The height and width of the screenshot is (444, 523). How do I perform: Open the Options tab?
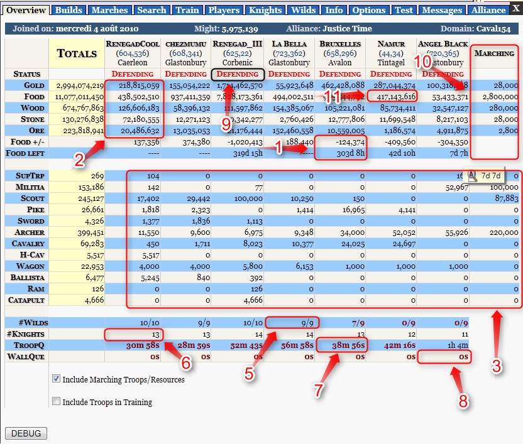[369, 10]
